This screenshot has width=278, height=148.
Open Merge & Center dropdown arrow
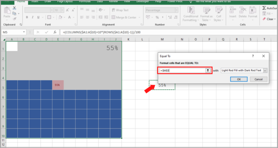coord(139,17)
